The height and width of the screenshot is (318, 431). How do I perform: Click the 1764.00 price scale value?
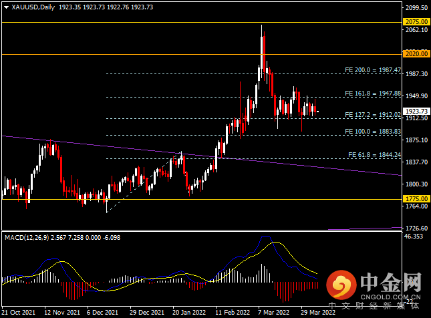[x=417, y=206]
